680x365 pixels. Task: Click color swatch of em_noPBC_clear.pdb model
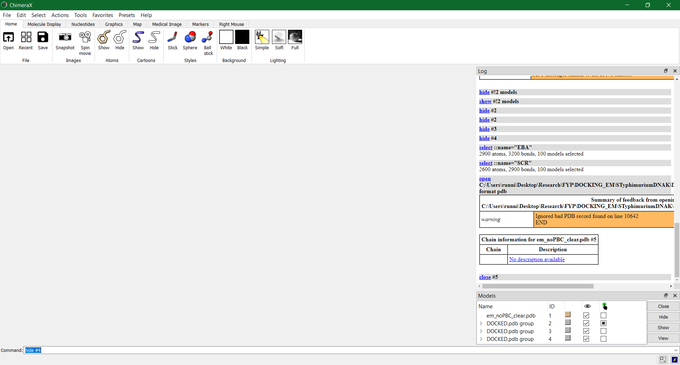pos(568,315)
